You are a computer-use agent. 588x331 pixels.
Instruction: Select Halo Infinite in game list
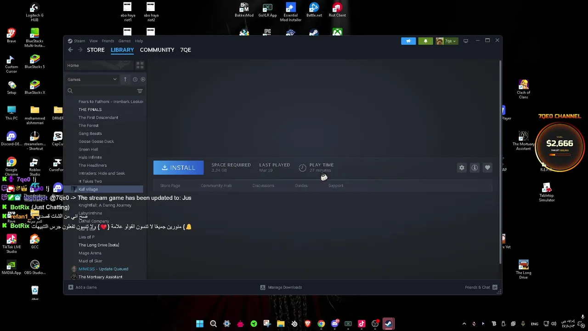[90, 157]
